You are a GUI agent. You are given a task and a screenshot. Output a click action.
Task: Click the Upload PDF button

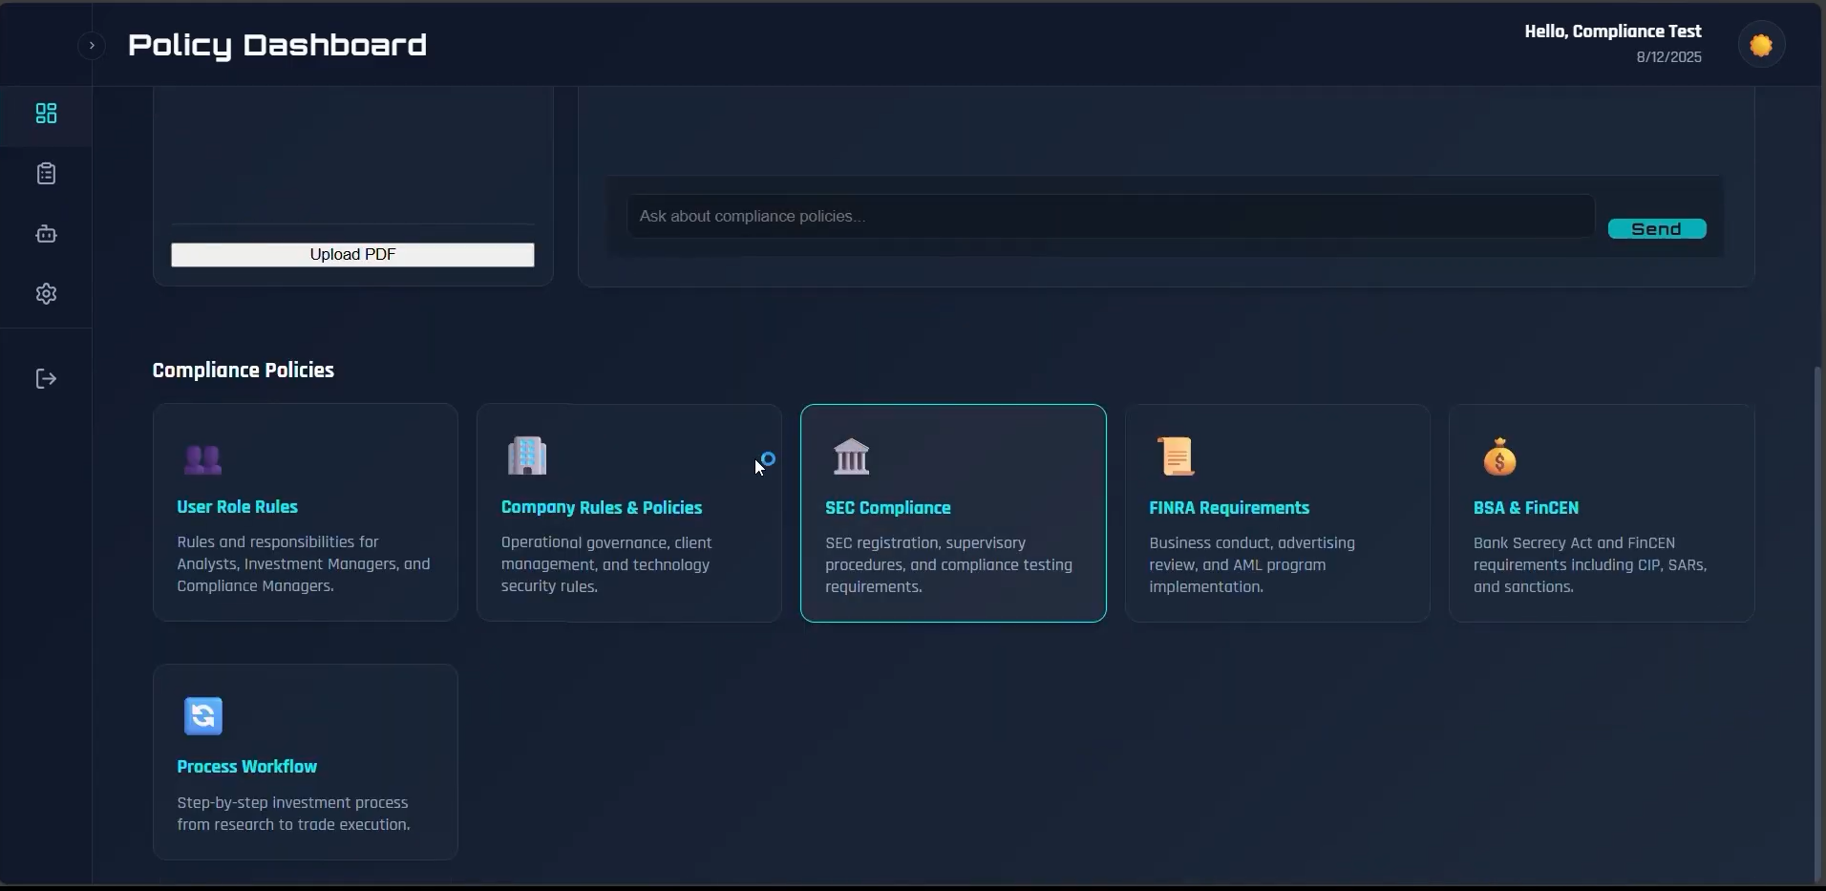pyautogui.click(x=351, y=254)
